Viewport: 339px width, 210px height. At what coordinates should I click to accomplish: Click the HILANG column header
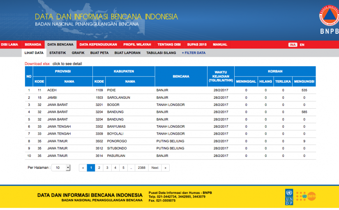pos(266,82)
